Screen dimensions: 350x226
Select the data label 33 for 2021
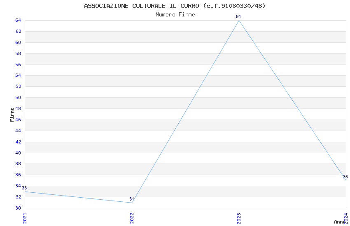pos(24,188)
